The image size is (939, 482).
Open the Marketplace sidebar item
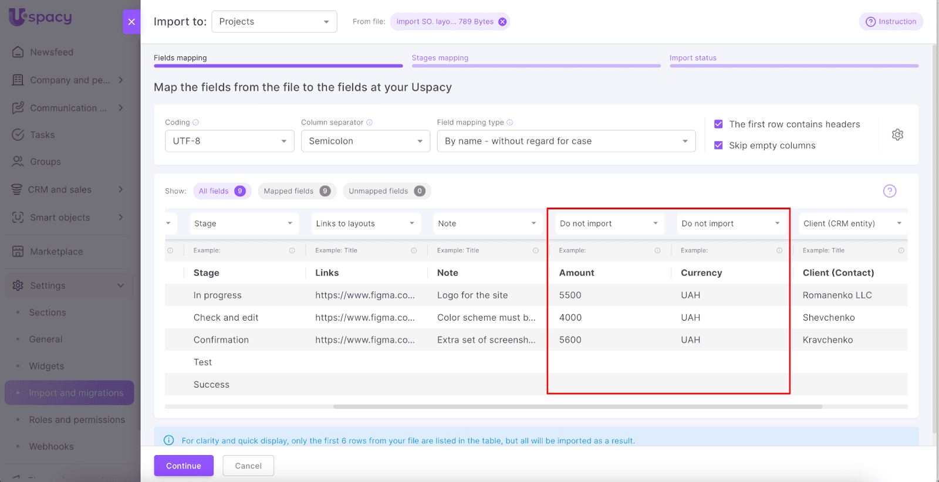(x=56, y=252)
